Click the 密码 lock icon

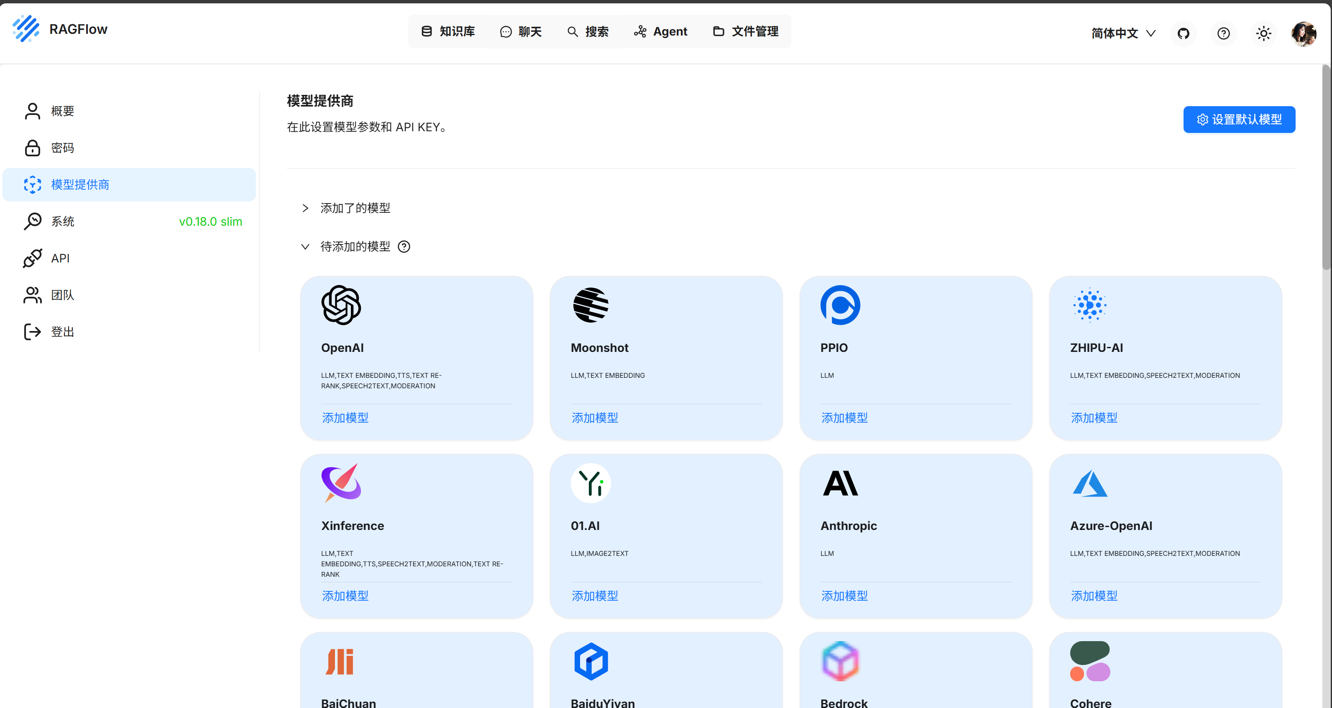(x=33, y=148)
